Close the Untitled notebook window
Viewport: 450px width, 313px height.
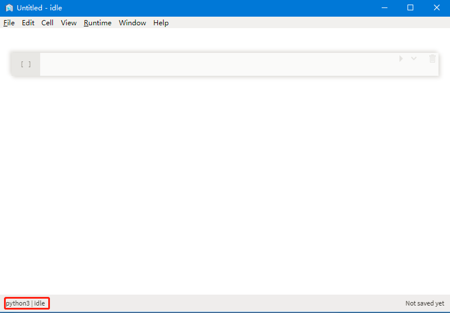436,8
